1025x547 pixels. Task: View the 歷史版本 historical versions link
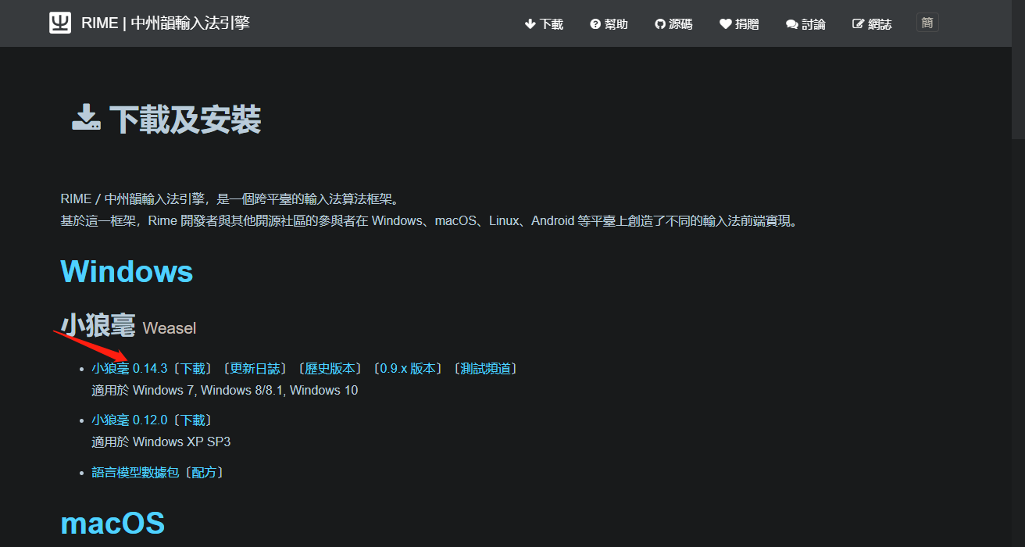coord(330,367)
